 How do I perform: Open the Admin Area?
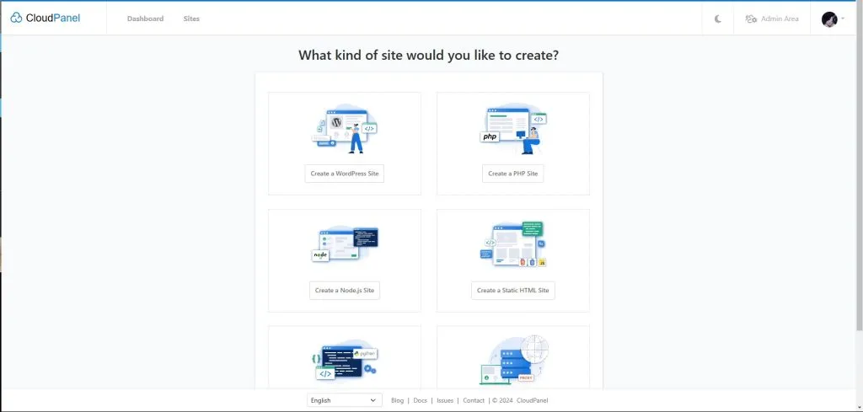click(x=772, y=19)
